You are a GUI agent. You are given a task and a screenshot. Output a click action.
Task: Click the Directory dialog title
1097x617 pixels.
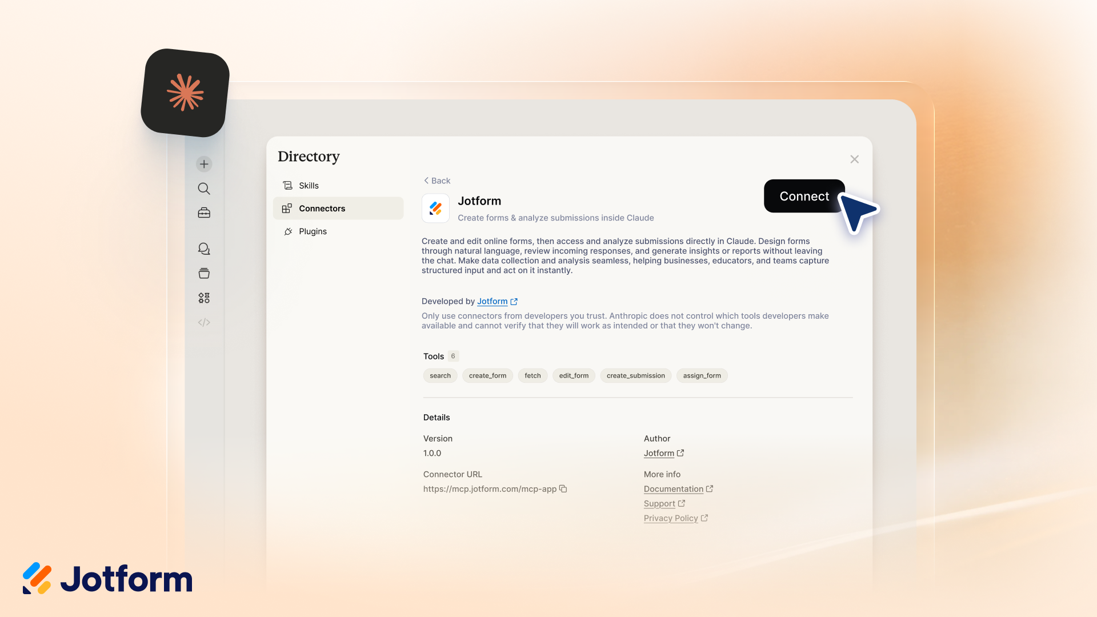tap(309, 157)
